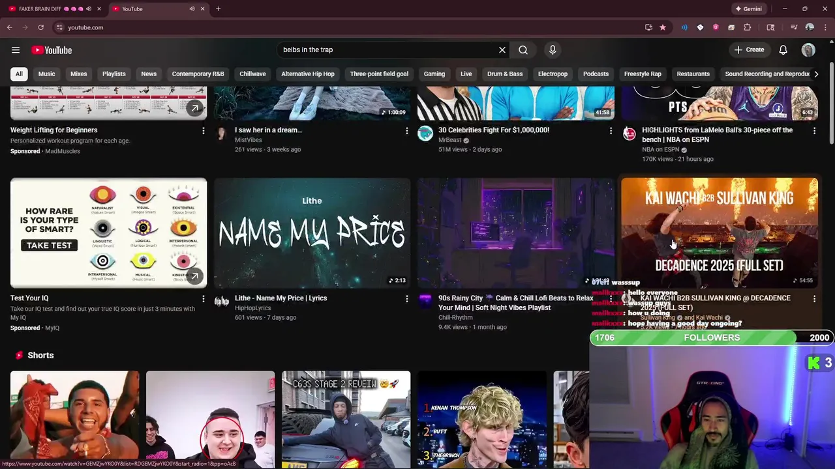Select the All filter chip
Viewport: 835px width, 469px height.
[x=19, y=74]
